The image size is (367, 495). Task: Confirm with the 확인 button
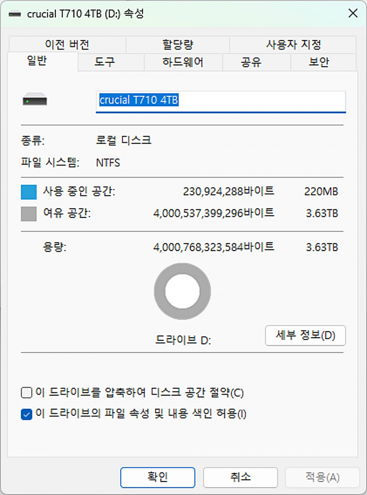click(158, 477)
